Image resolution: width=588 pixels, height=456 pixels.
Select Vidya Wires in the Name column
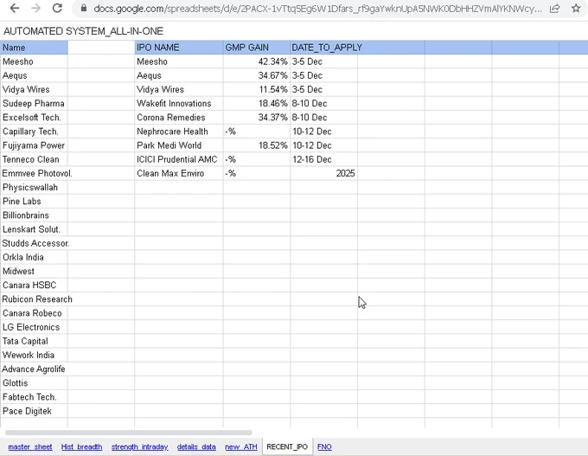34,89
